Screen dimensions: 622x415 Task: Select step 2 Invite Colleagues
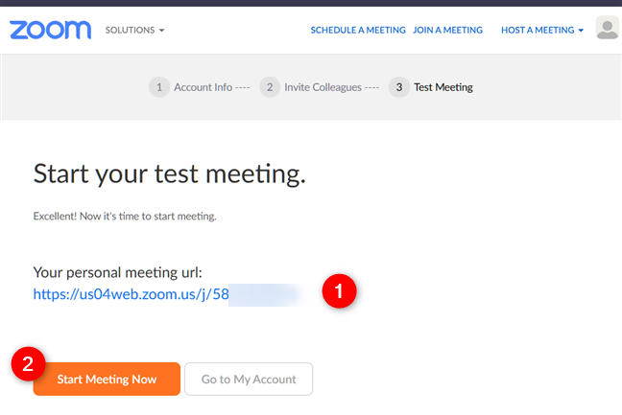[x=320, y=87]
